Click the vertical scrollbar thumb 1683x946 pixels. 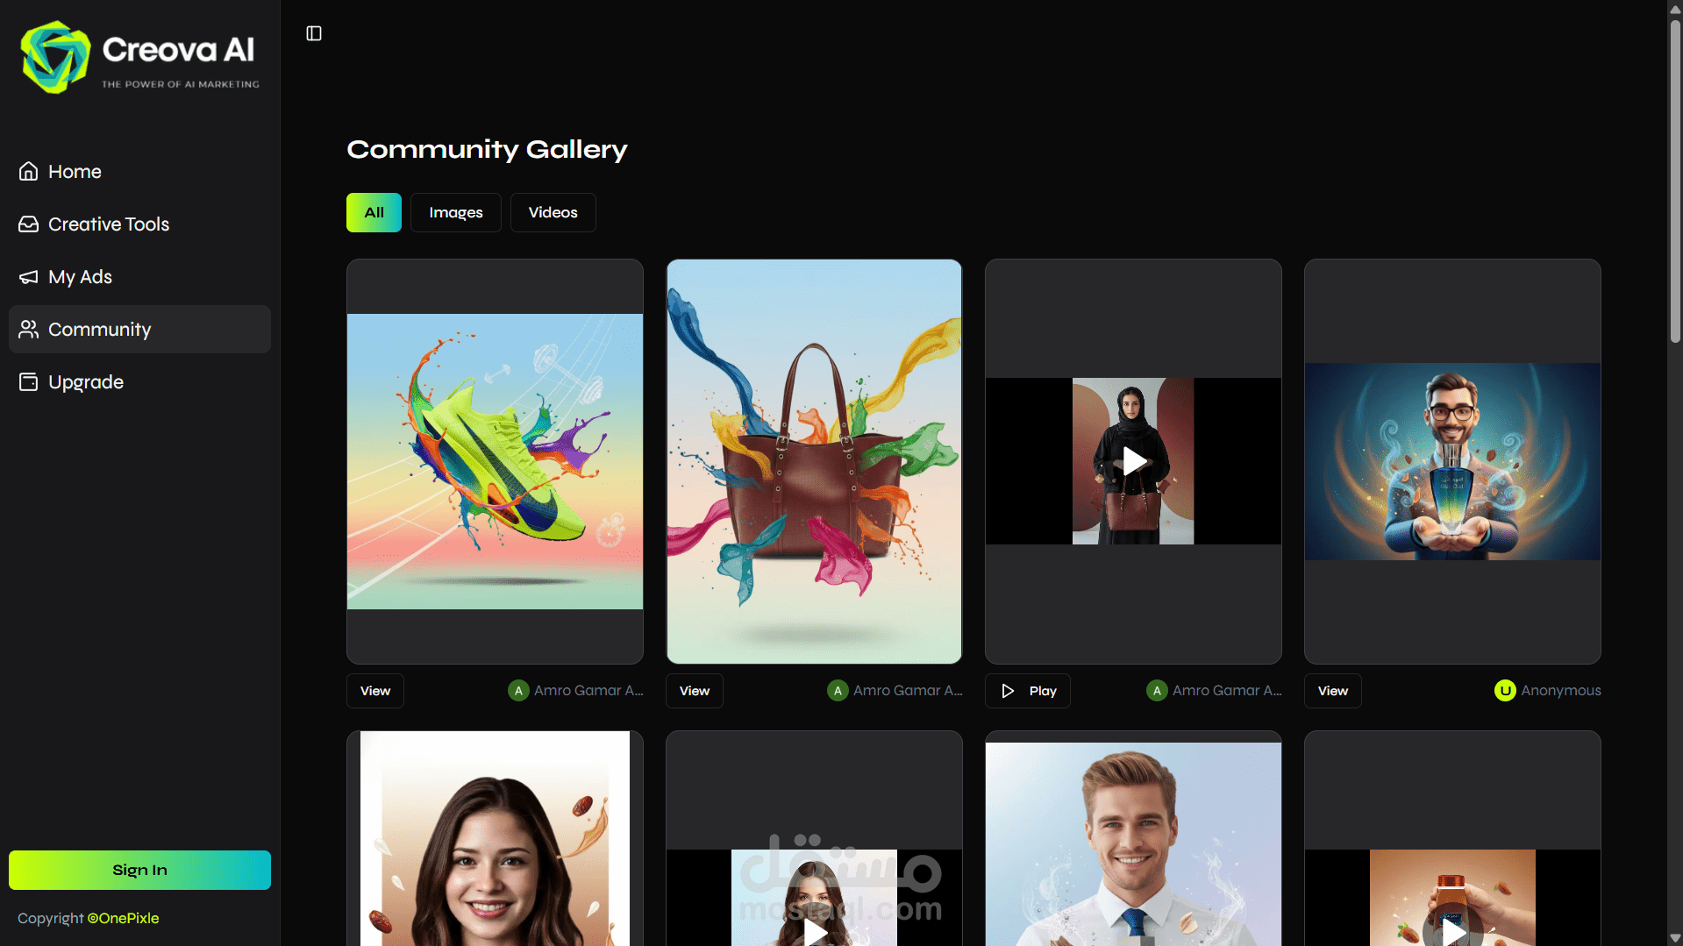[x=1675, y=180]
